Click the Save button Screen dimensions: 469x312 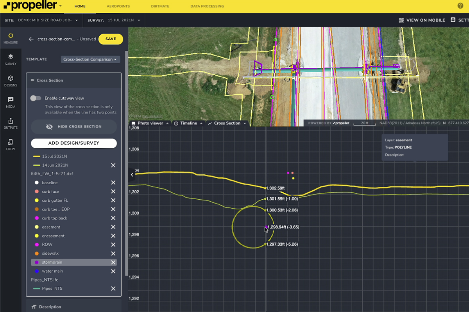[x=111, y=39]
